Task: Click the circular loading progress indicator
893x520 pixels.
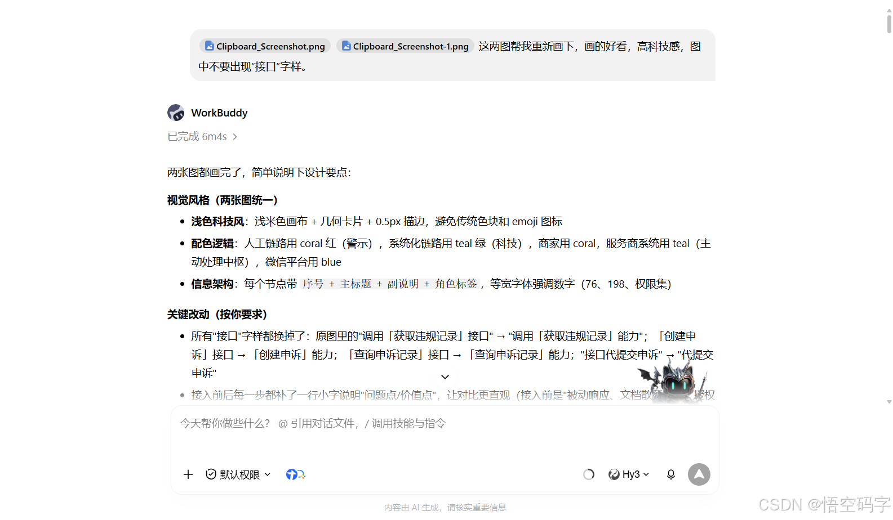Action: pos(589,474)
